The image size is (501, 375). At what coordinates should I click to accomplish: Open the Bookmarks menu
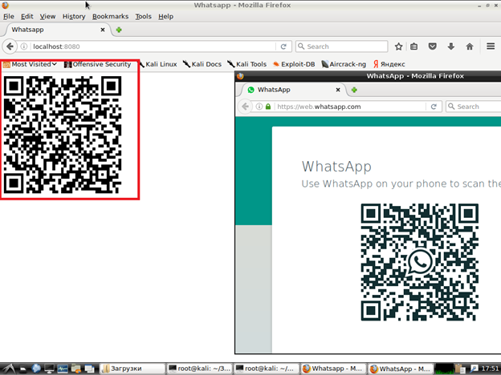(110, 16)
